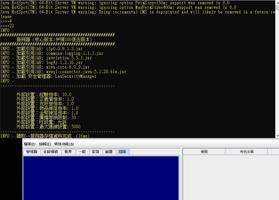Click the 核心版本:伊薇380復古版本 header text
Image resolution: width=279 pixels, height=200 pixels.
click(x=62, y=40)
